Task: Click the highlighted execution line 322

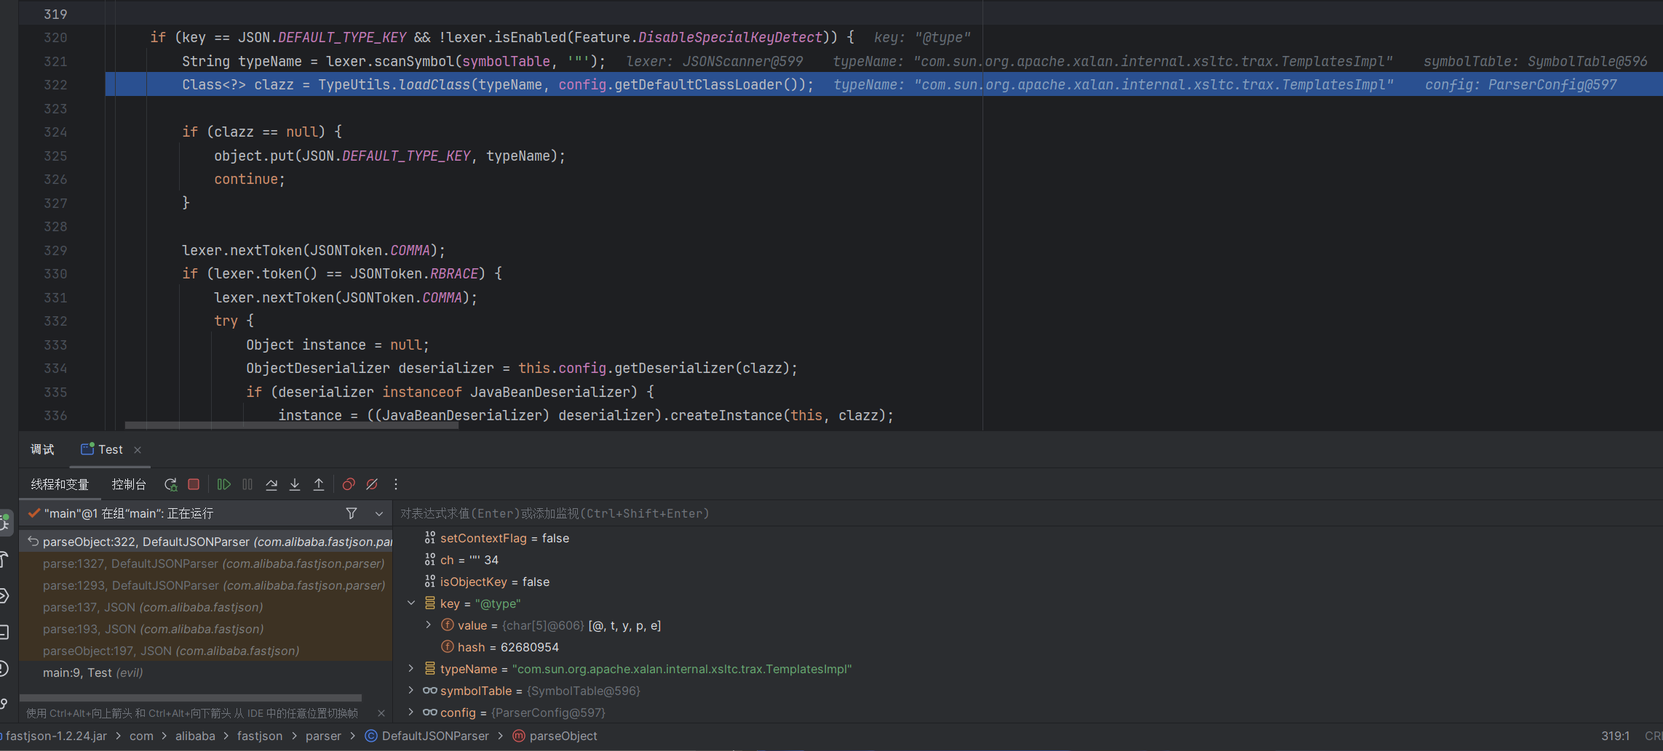Action: coord(884,85)
